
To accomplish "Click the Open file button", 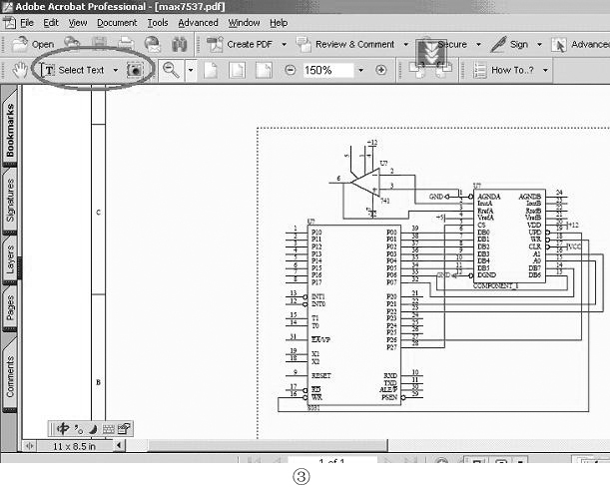I will [33, 44].
